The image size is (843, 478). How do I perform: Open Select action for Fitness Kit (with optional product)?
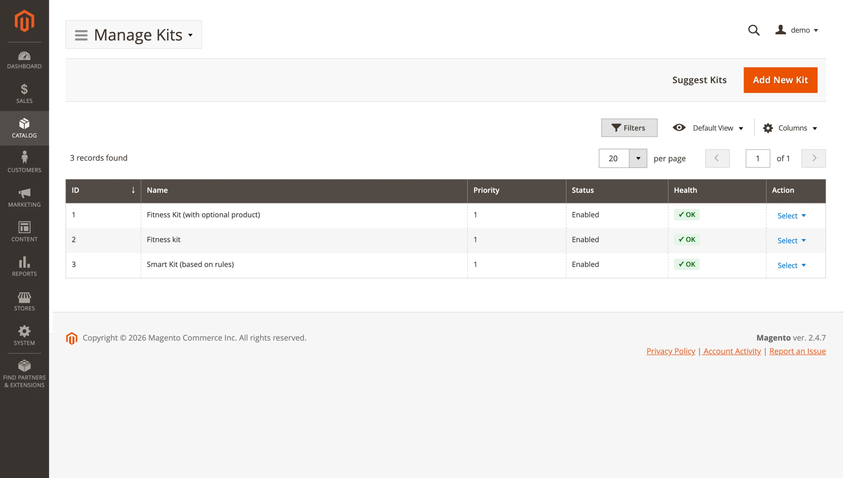coord(791,216)
